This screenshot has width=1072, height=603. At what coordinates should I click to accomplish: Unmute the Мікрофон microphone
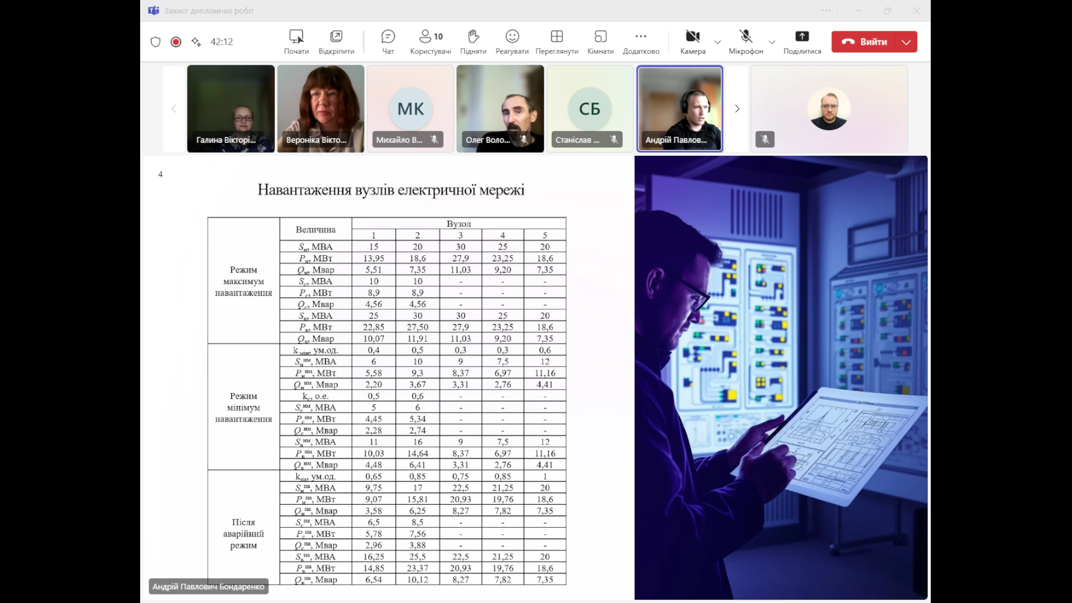click(745, 42)
